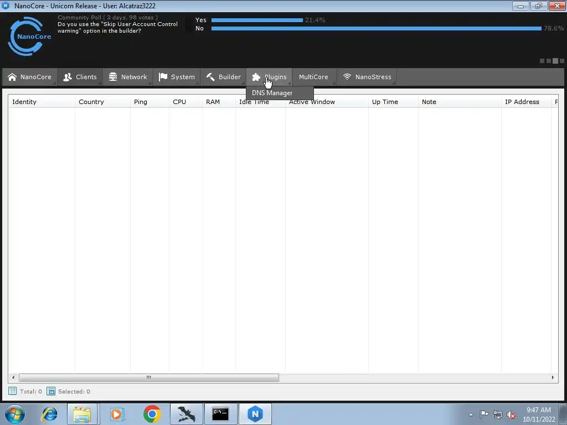Click the home icon on NanoCore tab
This screenshot has height=425, width=567.
click(12, 77)
